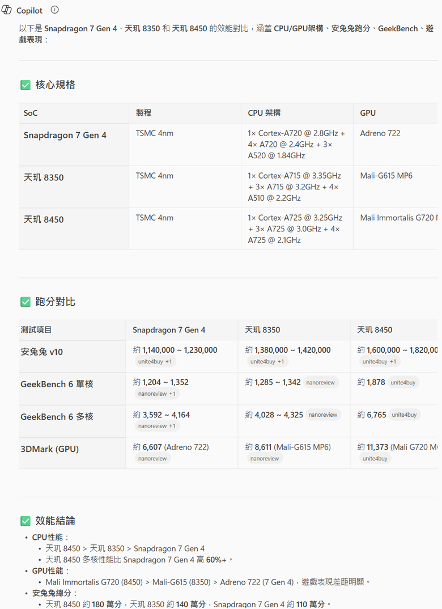
Task: Click the 核心規格 section heading
Action: click(x=55, y=85)
